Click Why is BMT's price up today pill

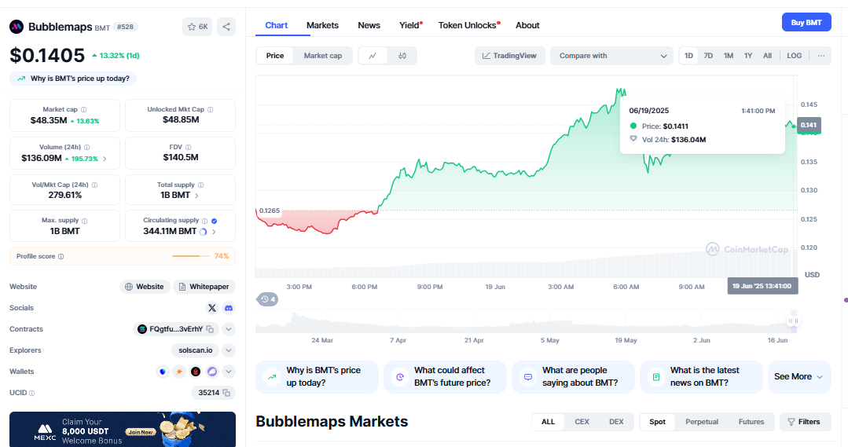[73, 79]
